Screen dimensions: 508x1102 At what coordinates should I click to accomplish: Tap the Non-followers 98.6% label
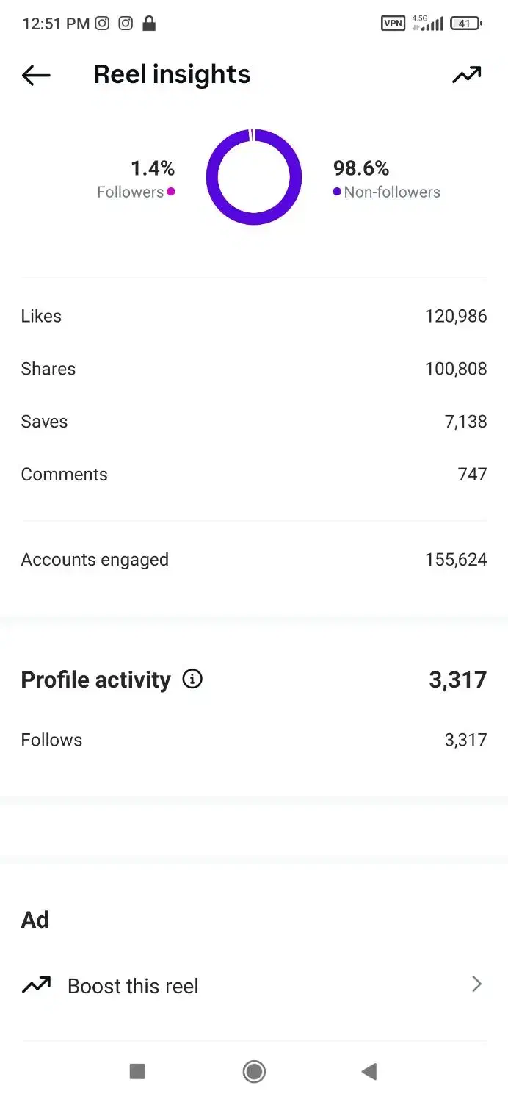point(361,168)
